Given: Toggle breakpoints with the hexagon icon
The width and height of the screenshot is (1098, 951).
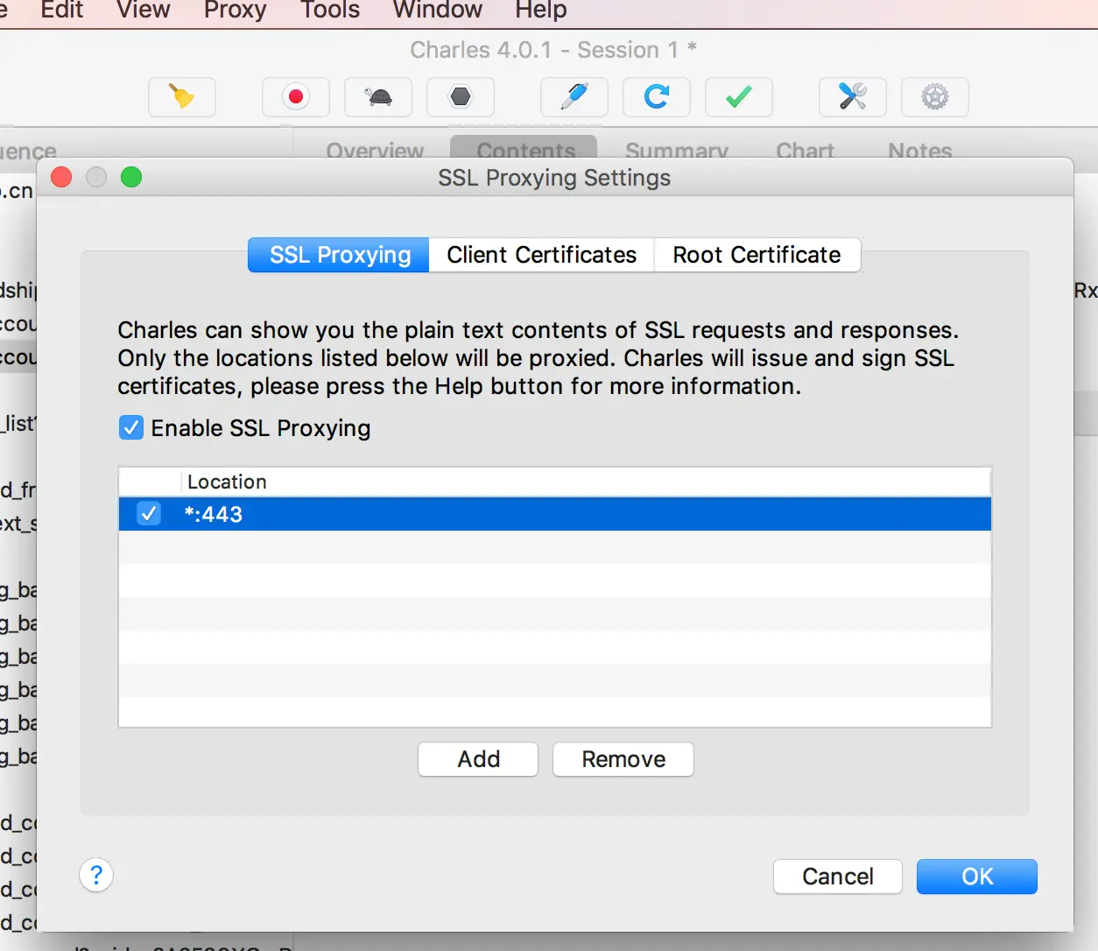Looking at the screenshot, I should tap(461, 96).
